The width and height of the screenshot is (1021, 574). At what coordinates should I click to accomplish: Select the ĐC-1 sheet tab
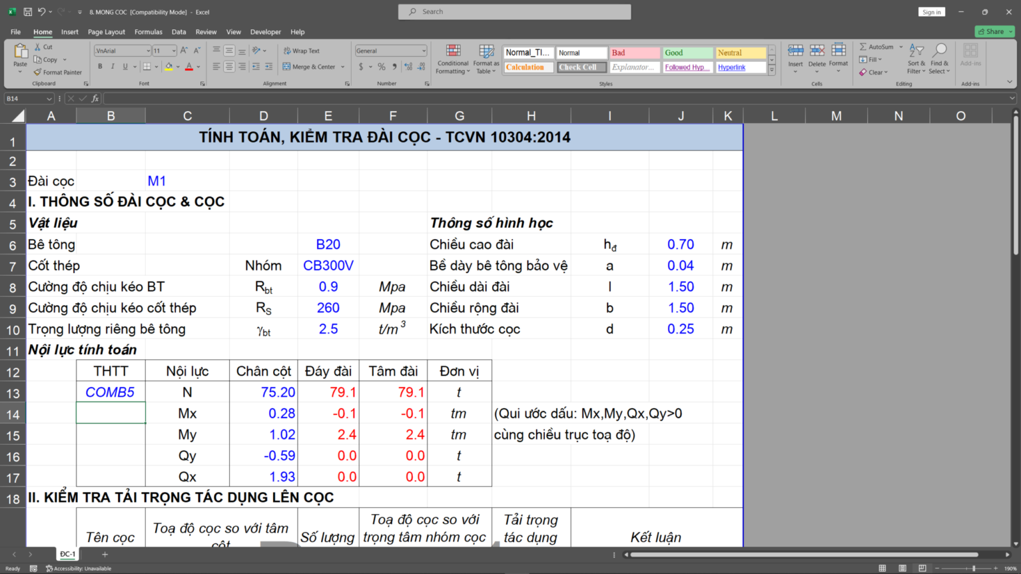pyautogui.click(x=67, y=554)
